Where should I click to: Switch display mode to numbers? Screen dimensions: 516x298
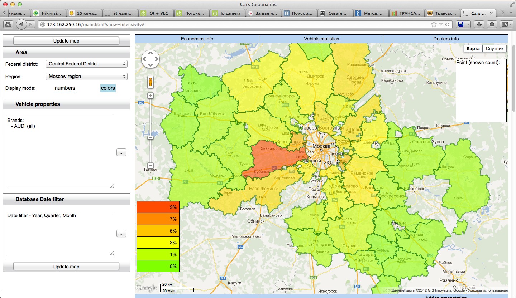point(65,88)
